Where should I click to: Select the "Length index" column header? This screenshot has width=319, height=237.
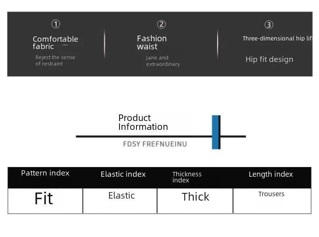[x=271, y=174]
